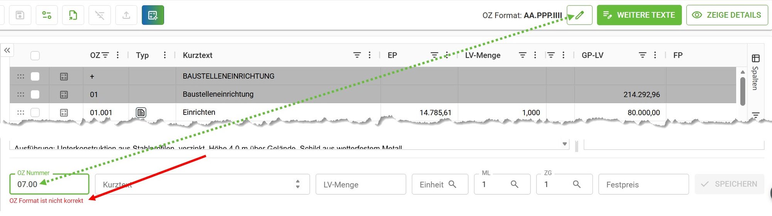Edit OZ format with pencil icon
The image size is (772, 216).
pos(579,15)
